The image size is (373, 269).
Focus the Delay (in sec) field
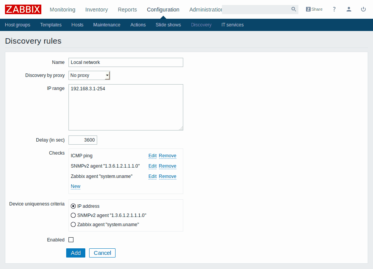click(x=83, y=140)
